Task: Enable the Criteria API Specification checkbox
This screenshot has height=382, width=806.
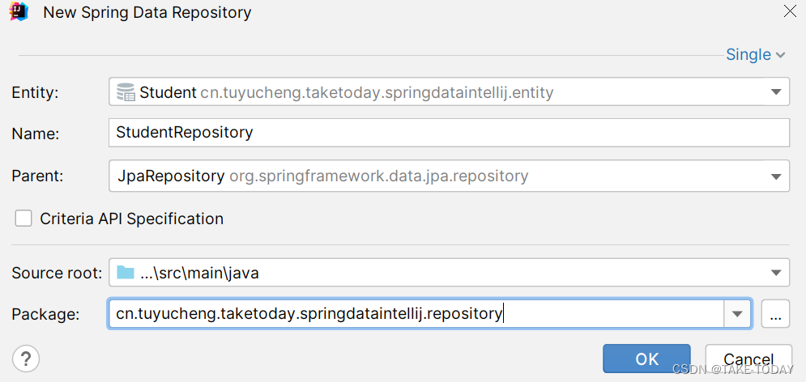Action: [x=24, y=219]
